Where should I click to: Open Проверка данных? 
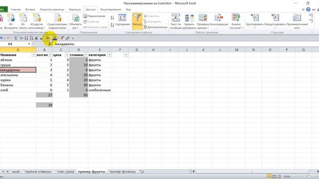(203, 21)
